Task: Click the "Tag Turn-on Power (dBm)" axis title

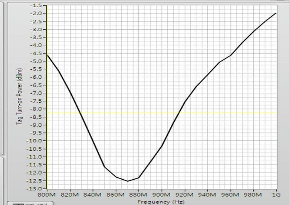Action: (20, 97)
